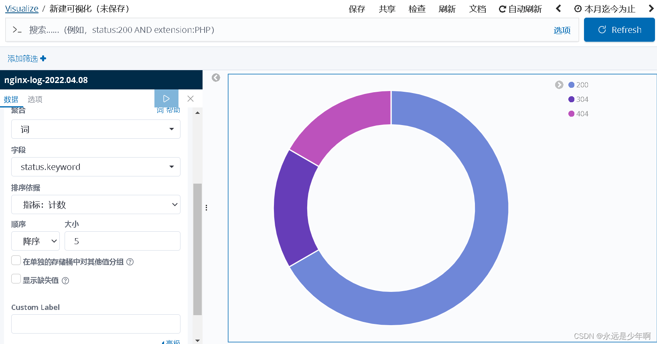Click the 大小 size input field
This screenshot has height=344, width=657.
[x=122, y=241]
